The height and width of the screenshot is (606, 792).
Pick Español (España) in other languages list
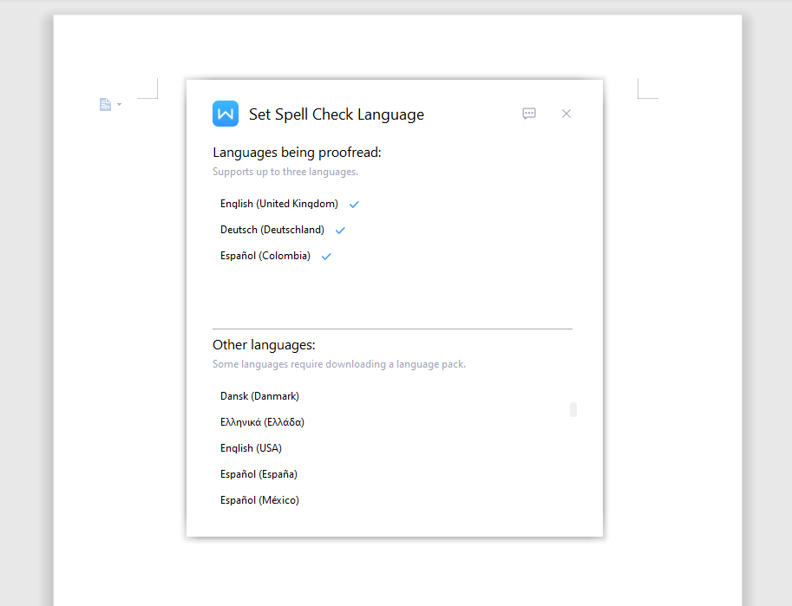click(x=259, y=474)
